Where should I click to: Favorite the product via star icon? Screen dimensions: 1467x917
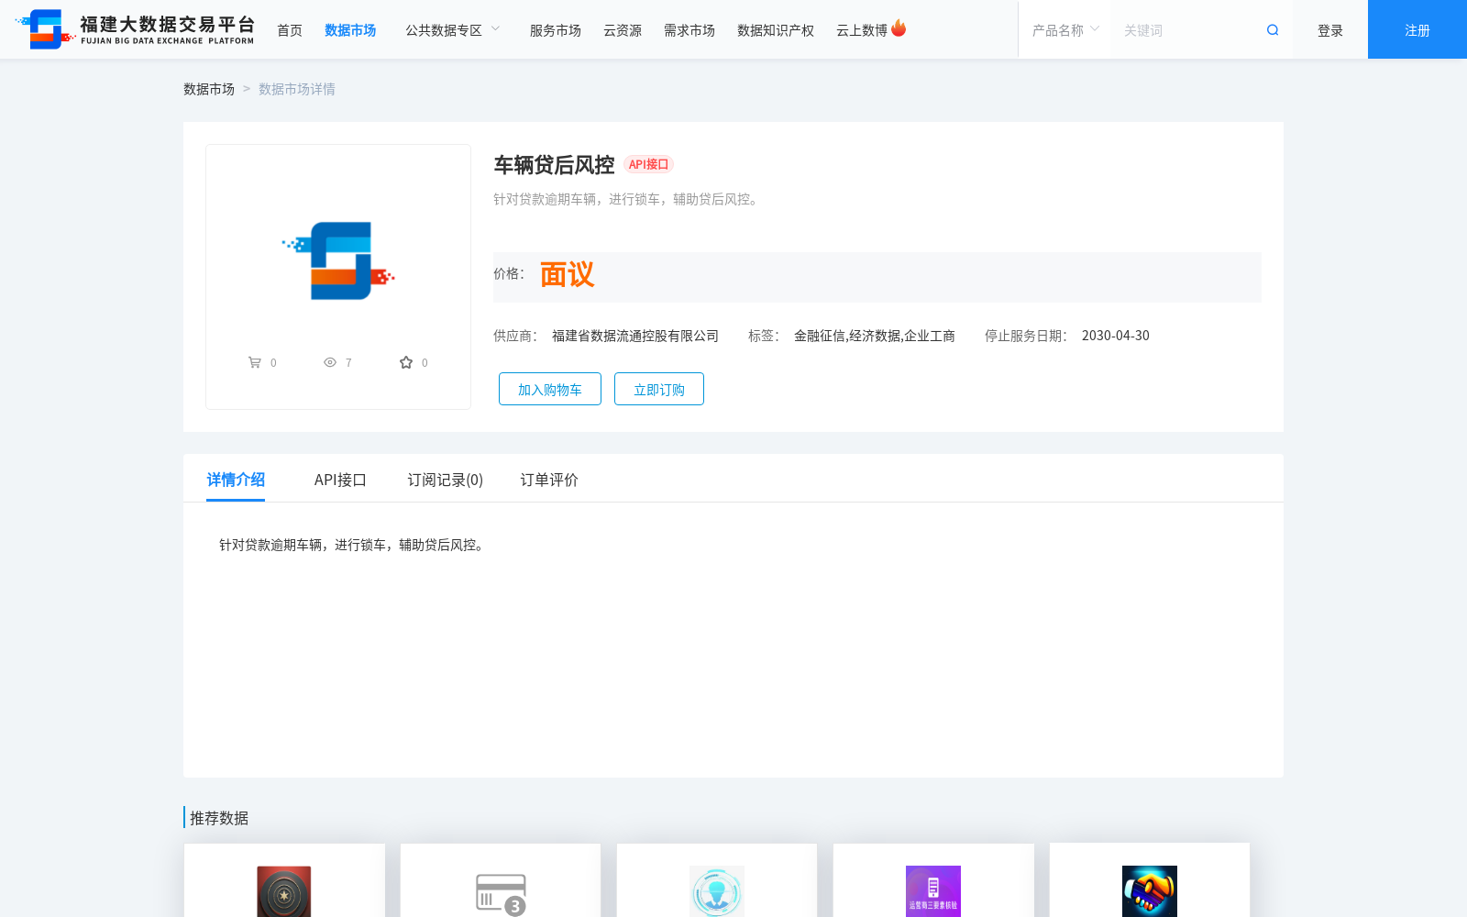click(x=406, y=362)
